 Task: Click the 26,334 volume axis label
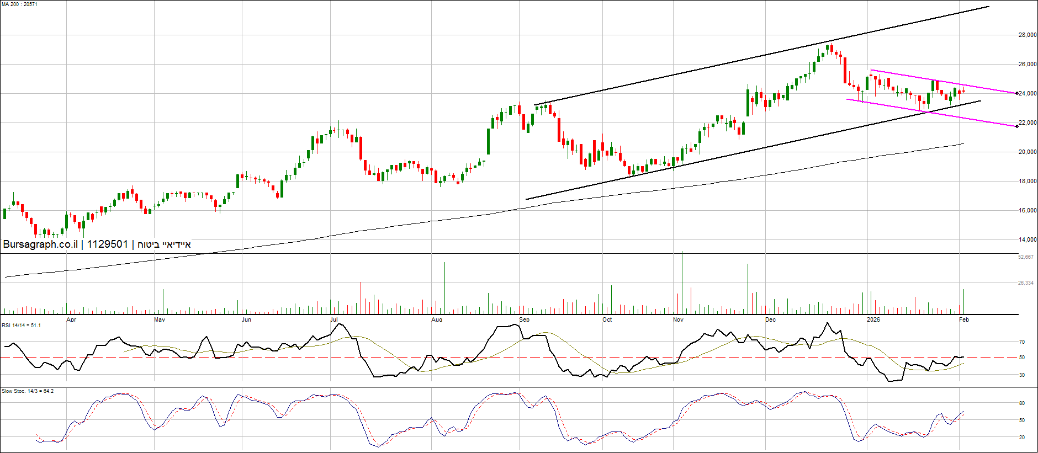click(1026, 283)
